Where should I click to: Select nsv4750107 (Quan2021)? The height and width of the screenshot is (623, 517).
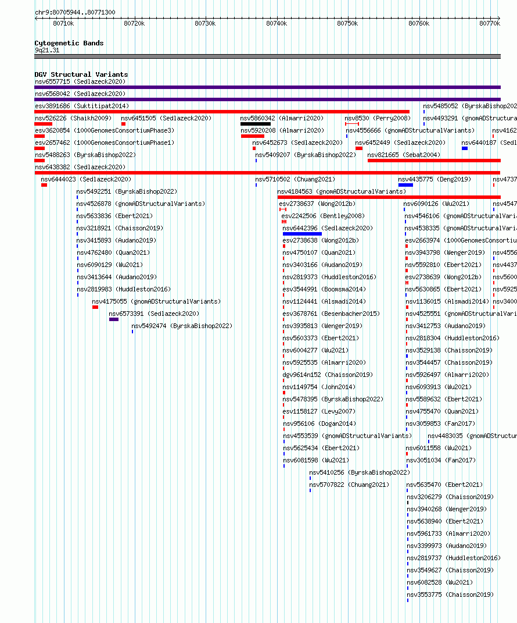(319, 252)
